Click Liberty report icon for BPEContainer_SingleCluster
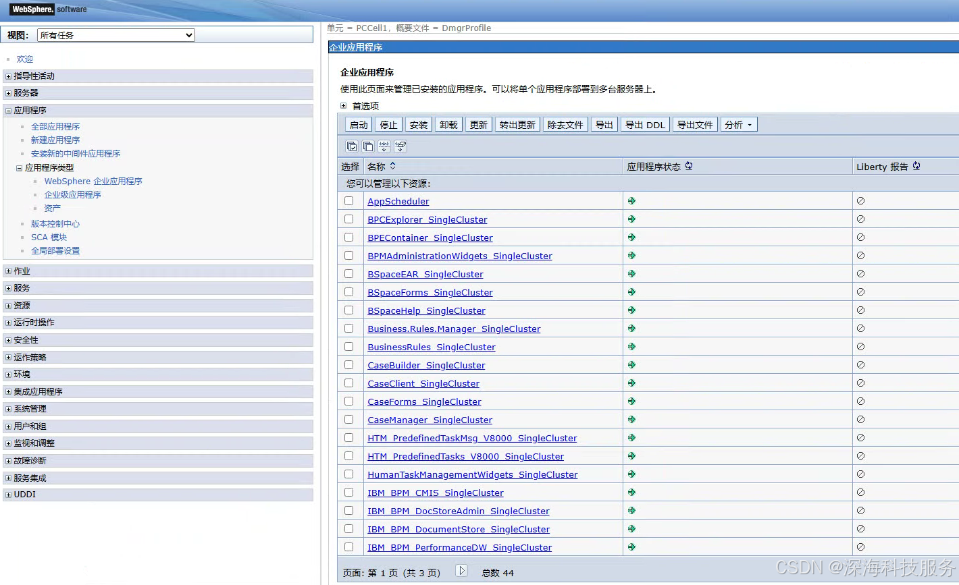The height and width of the screenshot is (585, 959). tap(860, 238)
